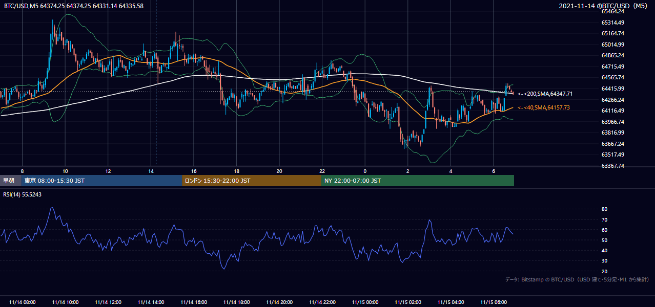Click hour label 6 under price chart

coord(494,171)
